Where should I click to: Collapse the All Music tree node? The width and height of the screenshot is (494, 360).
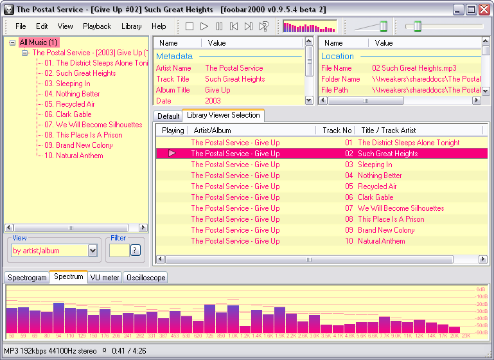tap(12, 42)
